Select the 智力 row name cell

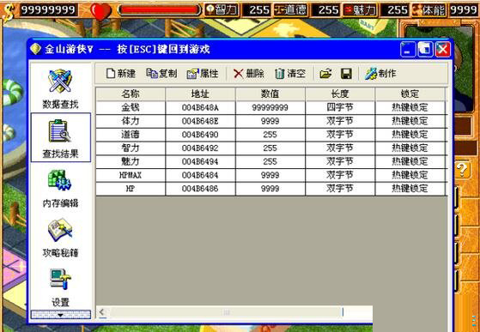131,148
